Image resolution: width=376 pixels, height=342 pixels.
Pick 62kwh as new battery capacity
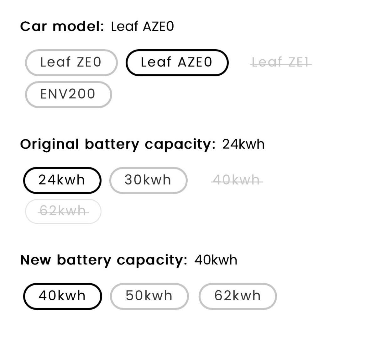(238, 296)
